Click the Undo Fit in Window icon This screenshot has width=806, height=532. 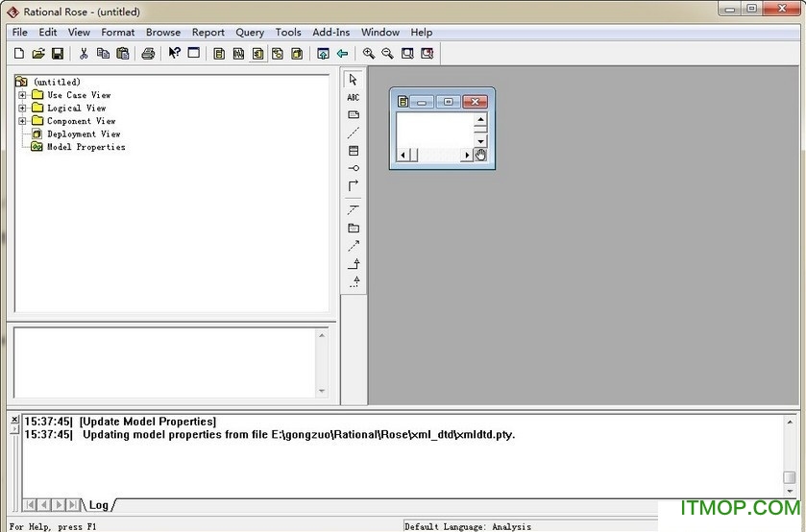[x=427, y=54]
